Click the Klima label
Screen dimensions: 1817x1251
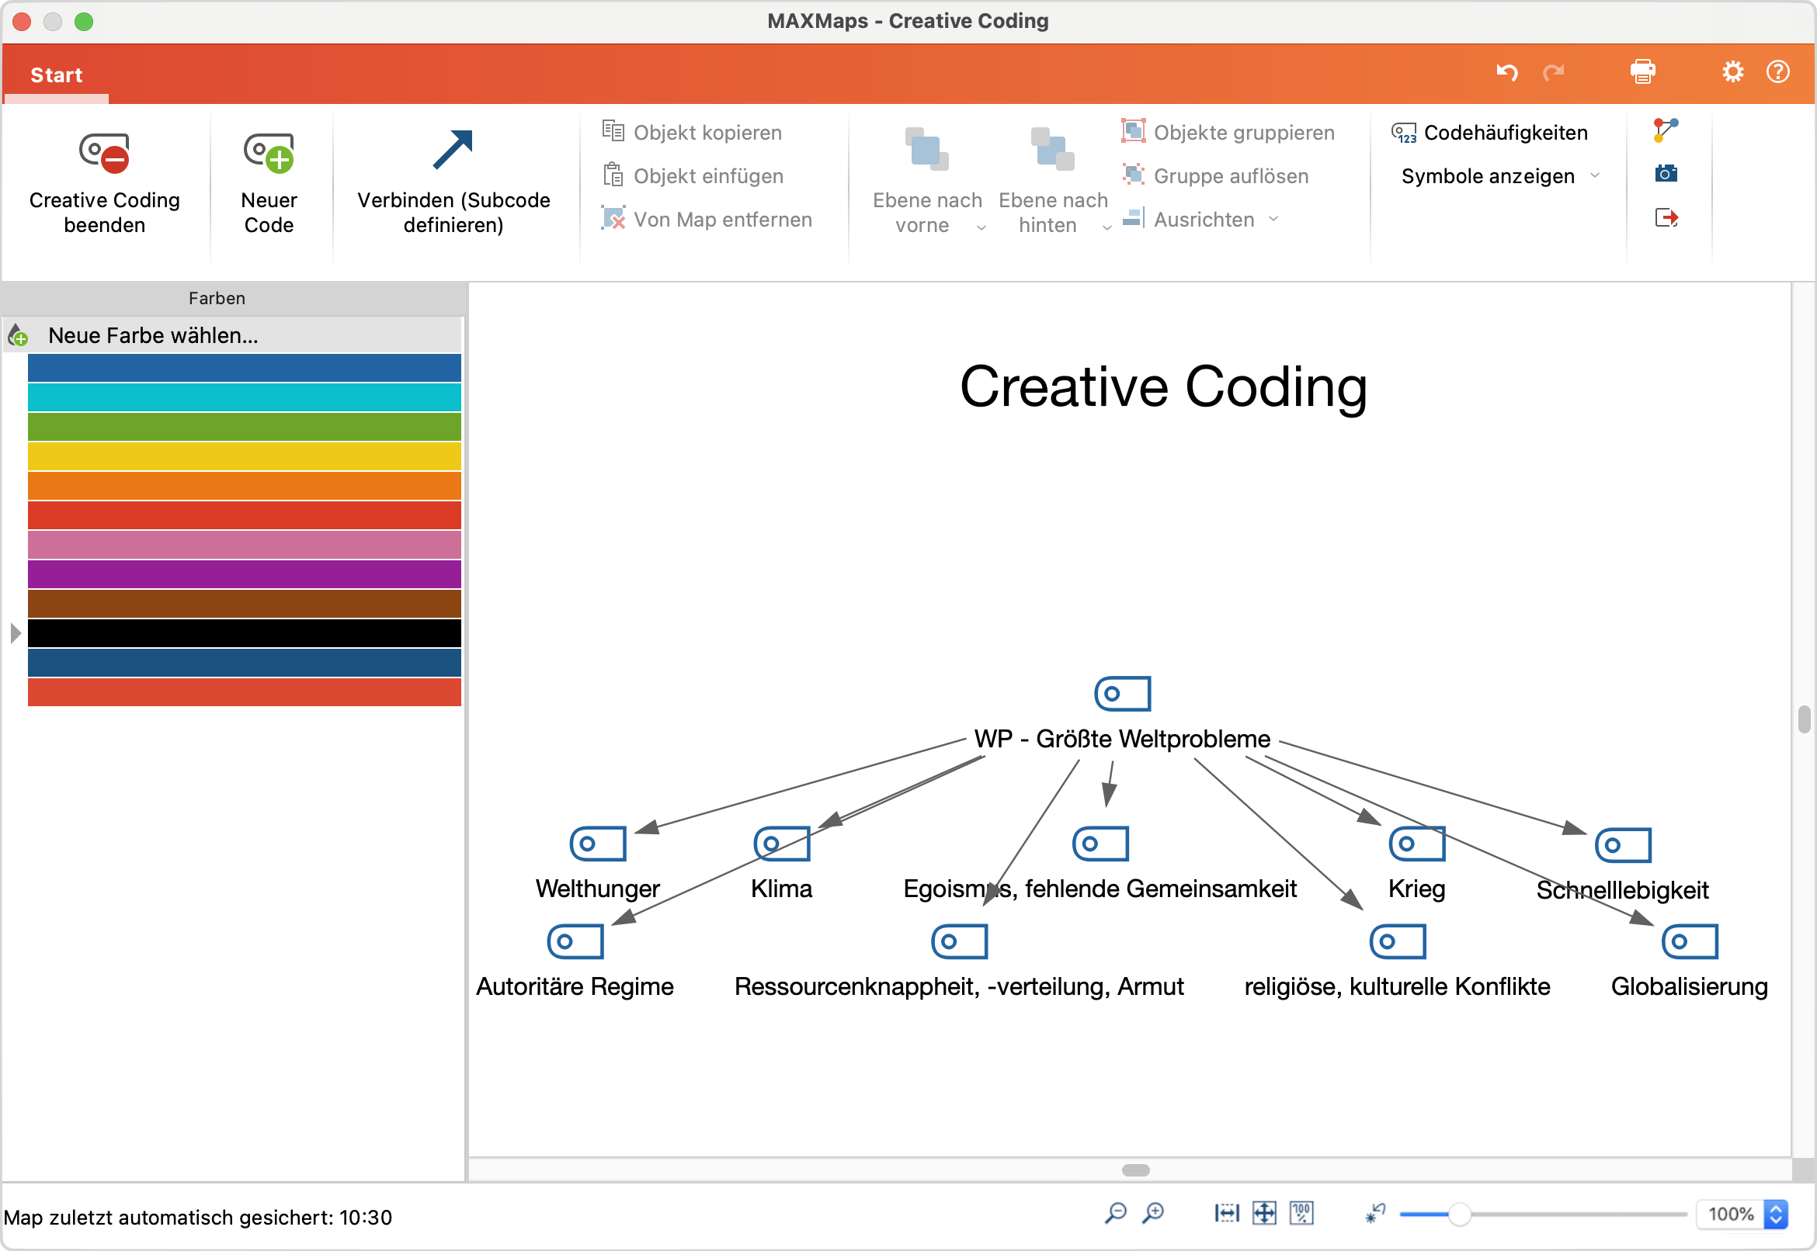pos(781,889)
